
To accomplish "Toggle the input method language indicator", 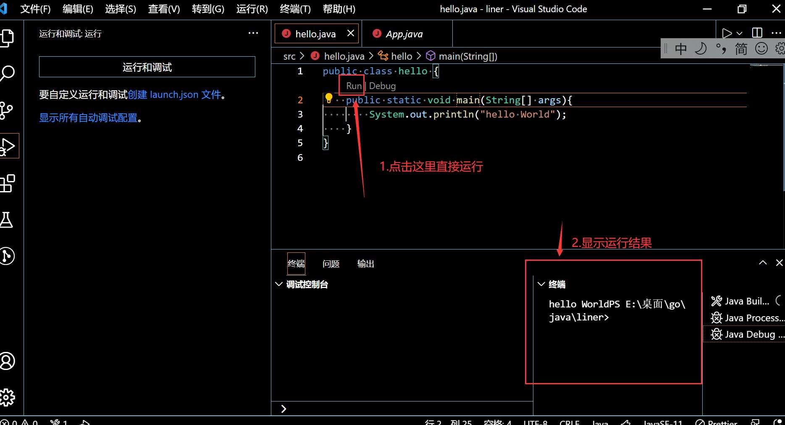I will tap(681, 48).
